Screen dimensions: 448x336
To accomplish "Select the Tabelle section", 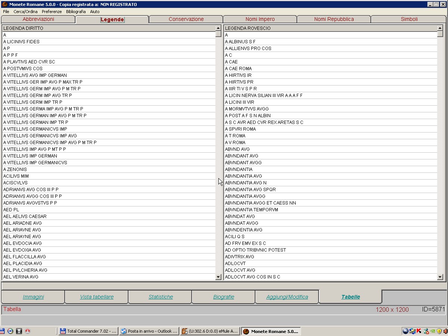I will [x=351, y=297].
